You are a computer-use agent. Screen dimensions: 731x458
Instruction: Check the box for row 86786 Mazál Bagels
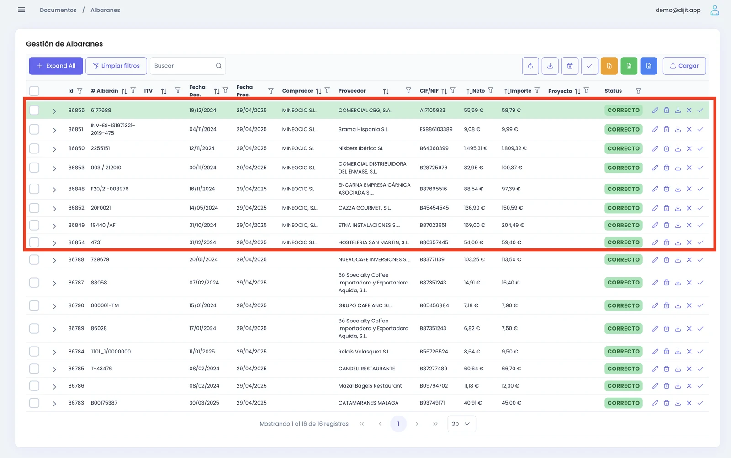(x=34, y=386)
